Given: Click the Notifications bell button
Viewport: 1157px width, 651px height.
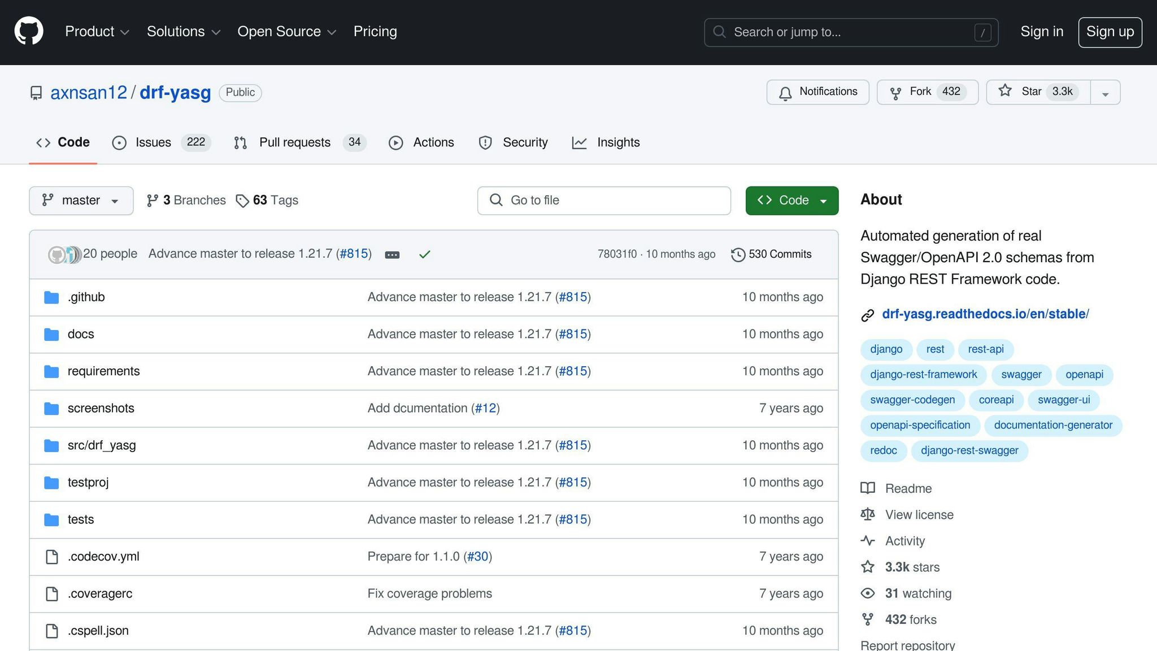Looking at the screenshot, I should pos(817,92).
